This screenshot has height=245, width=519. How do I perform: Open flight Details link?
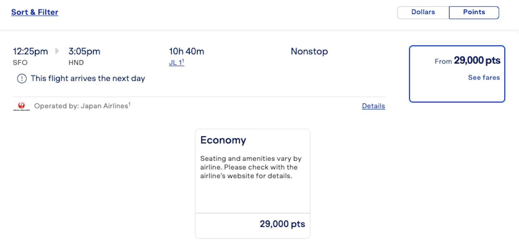(x=373, y=106)
